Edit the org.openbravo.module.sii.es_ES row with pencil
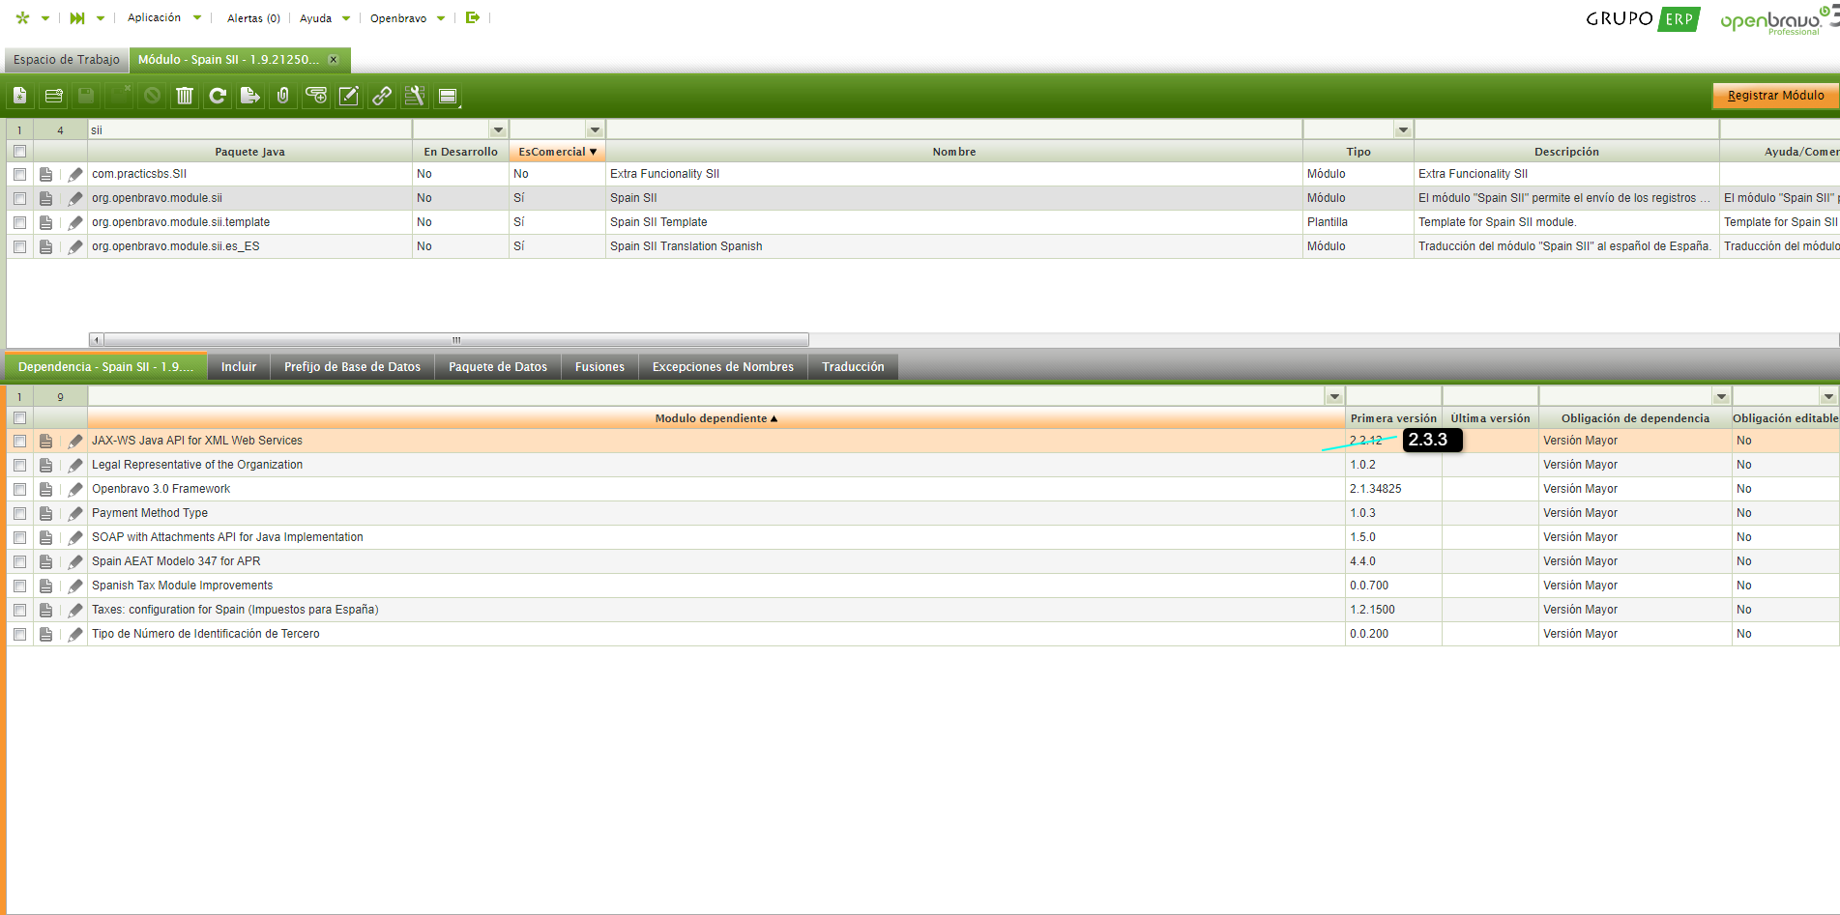 pyautogui.click(x=74, y=246)
